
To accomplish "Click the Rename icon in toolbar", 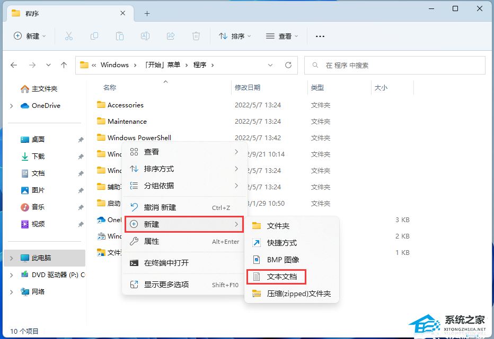I will point(145,36).
